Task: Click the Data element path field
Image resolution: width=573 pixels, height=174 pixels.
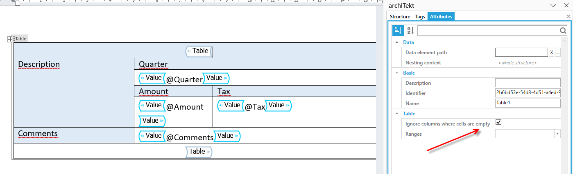Action: click(521, 53)
